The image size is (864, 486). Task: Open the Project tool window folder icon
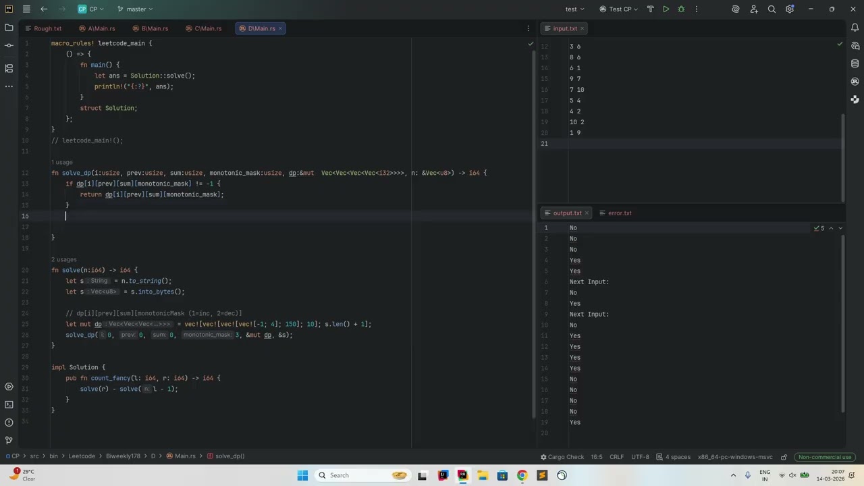tap(9, 28)
